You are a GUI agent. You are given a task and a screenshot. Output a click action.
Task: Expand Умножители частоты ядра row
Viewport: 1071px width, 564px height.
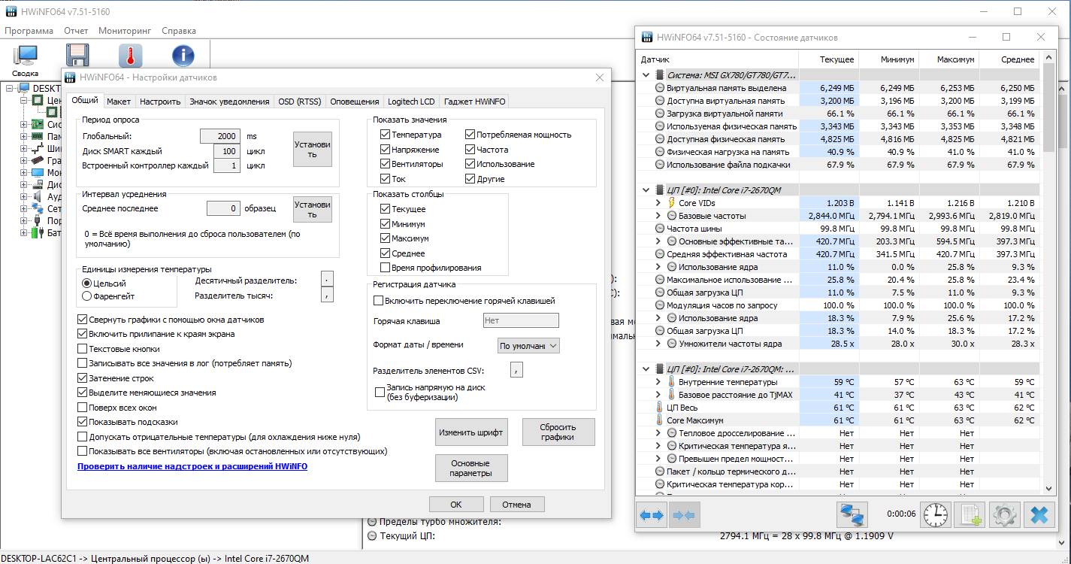(658, 344)
